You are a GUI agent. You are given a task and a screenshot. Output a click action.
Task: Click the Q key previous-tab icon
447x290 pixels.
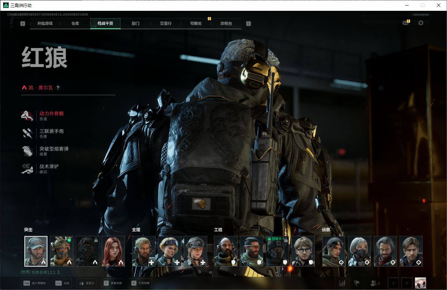pos(23,24)
